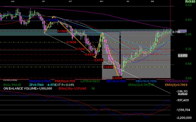Click the 0.66 price axis value
The width and height of the screenshot is (196, 122).
[x=188, y=64]
